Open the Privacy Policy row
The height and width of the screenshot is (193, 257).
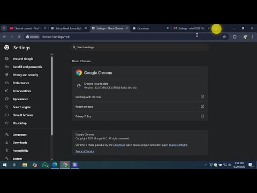click(140, 116)
